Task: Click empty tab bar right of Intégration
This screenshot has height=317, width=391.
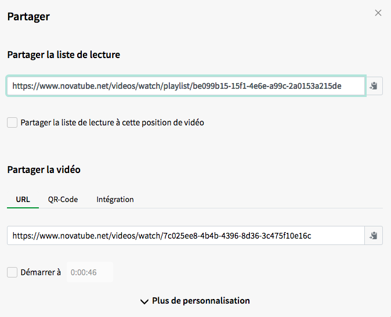Action: 261,199
